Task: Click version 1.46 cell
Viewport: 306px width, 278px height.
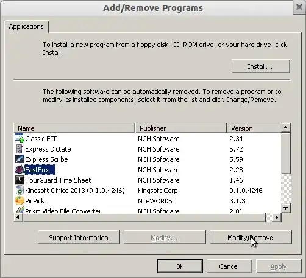Action: tap(236, 180)
